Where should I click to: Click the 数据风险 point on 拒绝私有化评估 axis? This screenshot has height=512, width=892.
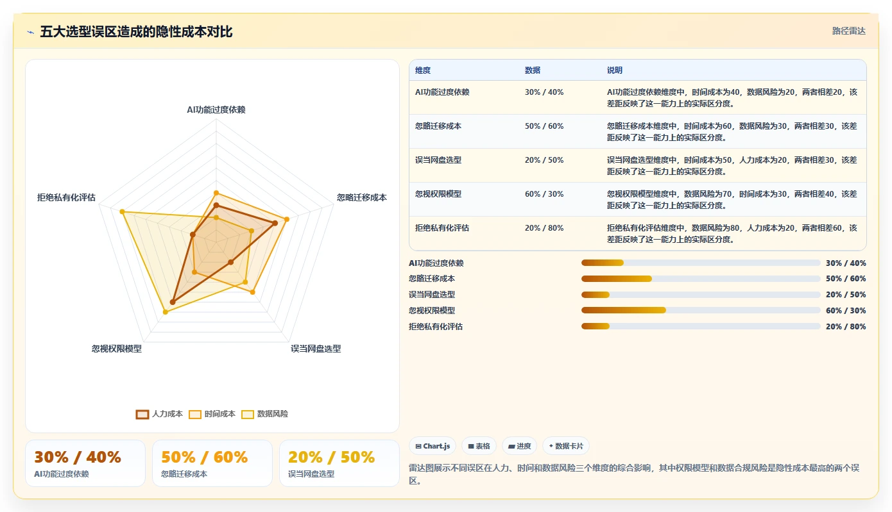[123, 211]
